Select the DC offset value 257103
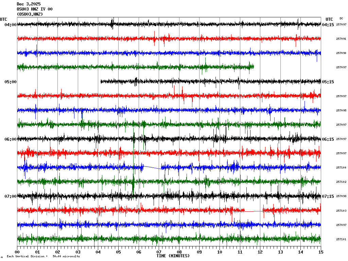 [x=341, y=211]
